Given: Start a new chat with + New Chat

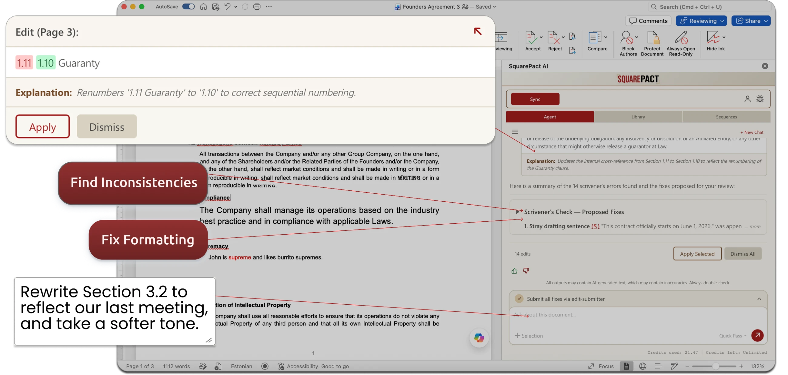Looking at the screenshot, I should [752, 132].
